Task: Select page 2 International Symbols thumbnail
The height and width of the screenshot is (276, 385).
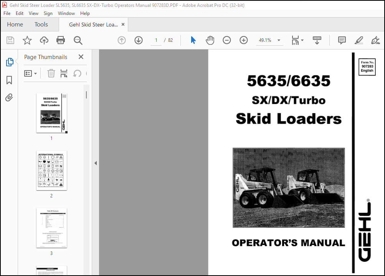Action: tap(51, 170)
